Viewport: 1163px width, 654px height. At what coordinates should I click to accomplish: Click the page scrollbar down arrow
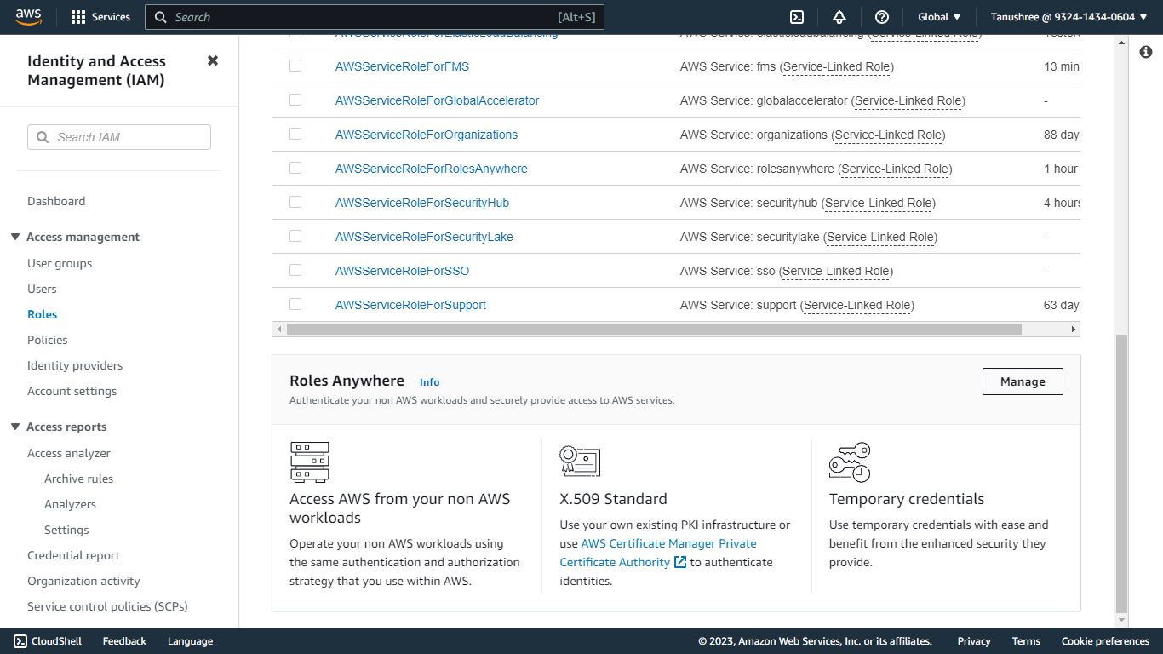click(1121, 621)
